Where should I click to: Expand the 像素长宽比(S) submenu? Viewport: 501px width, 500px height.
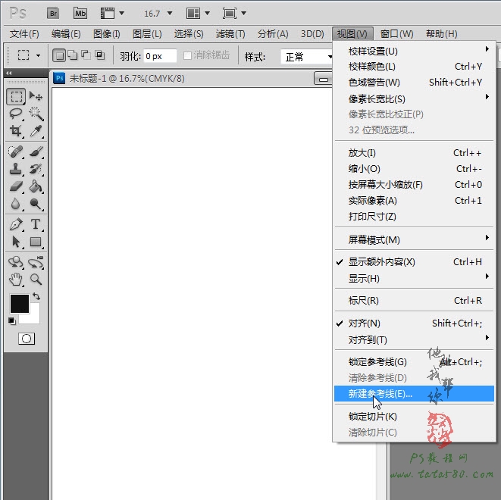414,98
